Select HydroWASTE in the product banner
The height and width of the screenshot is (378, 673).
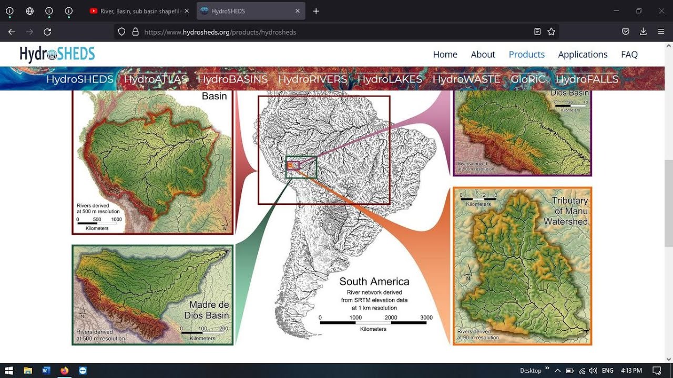[466, 79]
